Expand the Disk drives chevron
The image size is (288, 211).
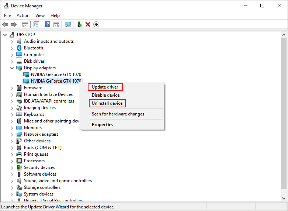tap(12, 62)
